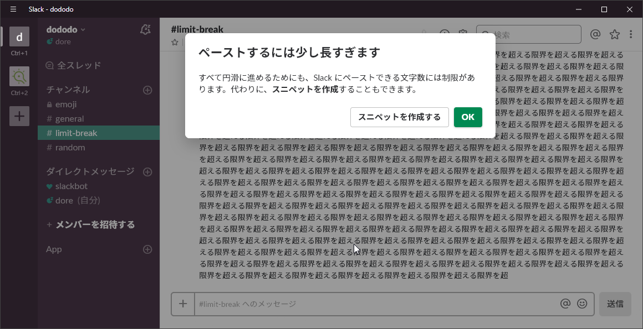Switch to the general channel

pos(69,119)
